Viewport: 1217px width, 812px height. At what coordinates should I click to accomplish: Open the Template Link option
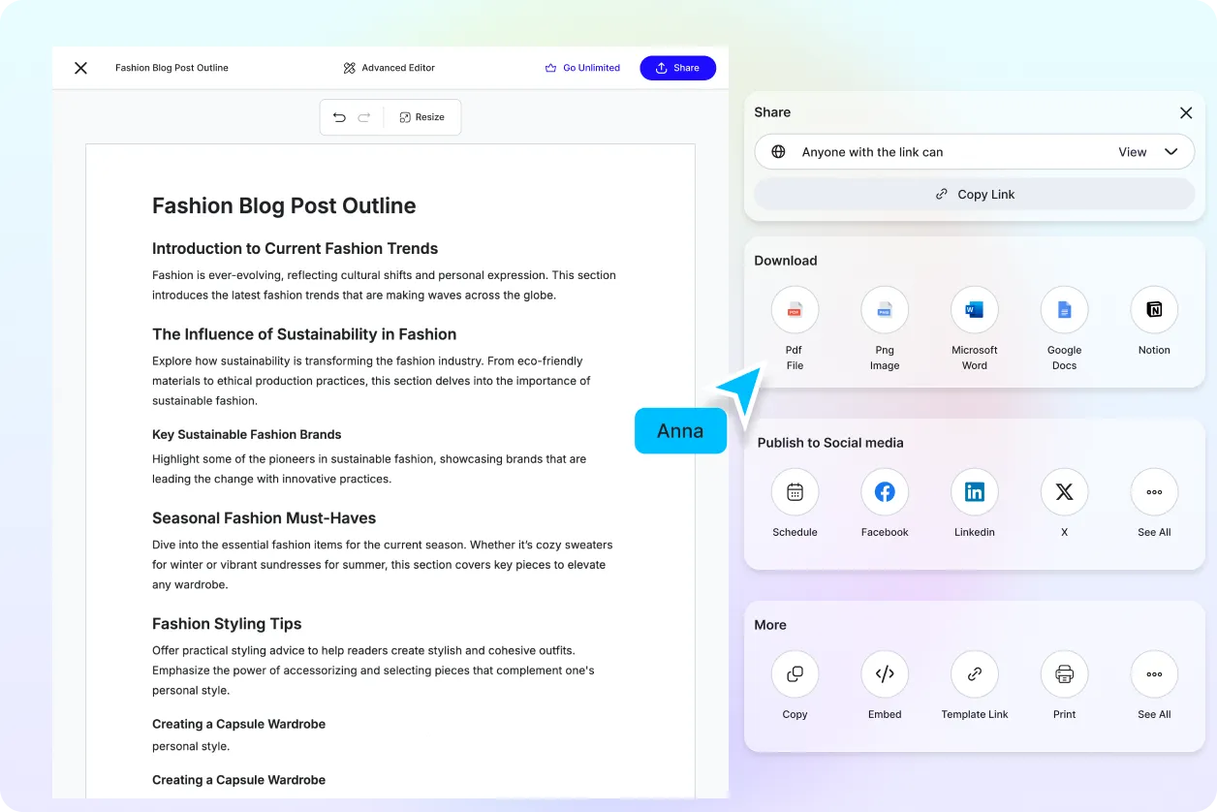click(974, 674)
